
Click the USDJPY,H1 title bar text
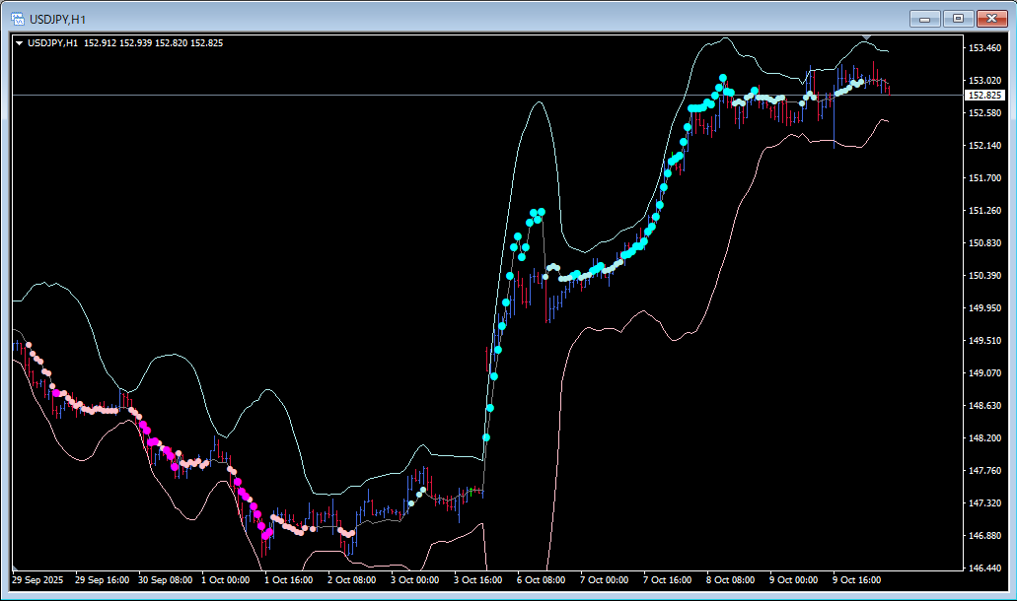coord(58,20)
